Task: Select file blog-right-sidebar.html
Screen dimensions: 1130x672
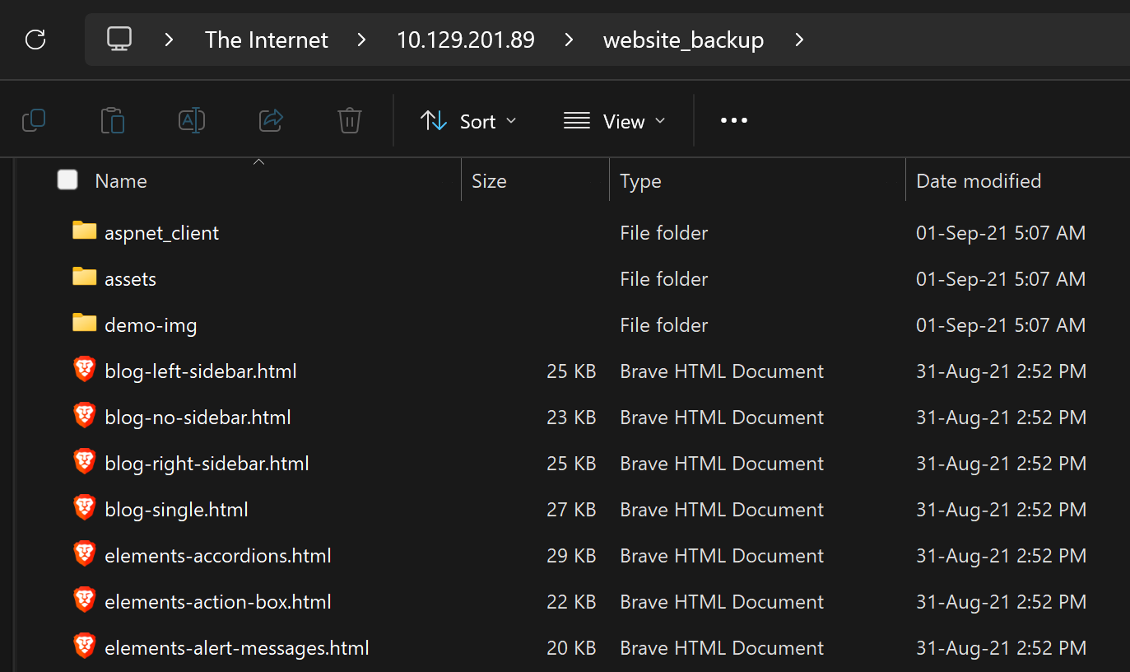Action: [x=207, y=464]
